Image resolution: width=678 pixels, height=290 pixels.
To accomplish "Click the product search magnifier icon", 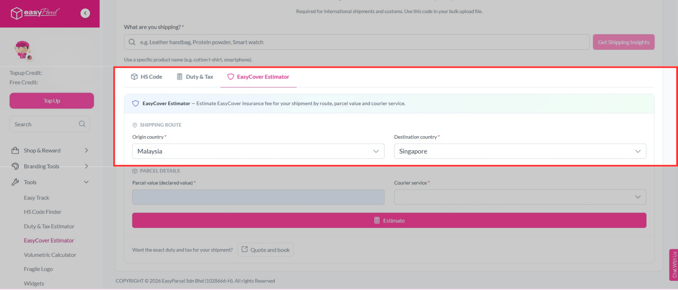I will tap(132, 42).
